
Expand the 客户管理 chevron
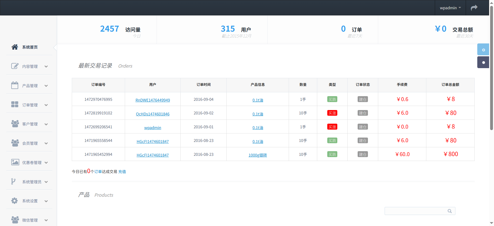46,124
